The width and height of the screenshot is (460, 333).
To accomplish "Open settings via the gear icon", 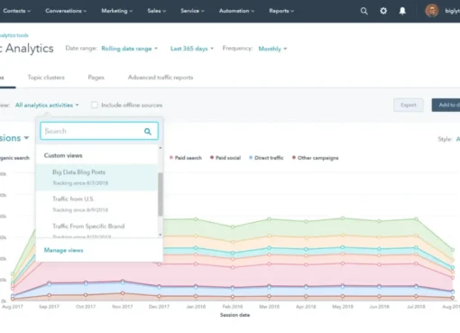I will (383, 11).
